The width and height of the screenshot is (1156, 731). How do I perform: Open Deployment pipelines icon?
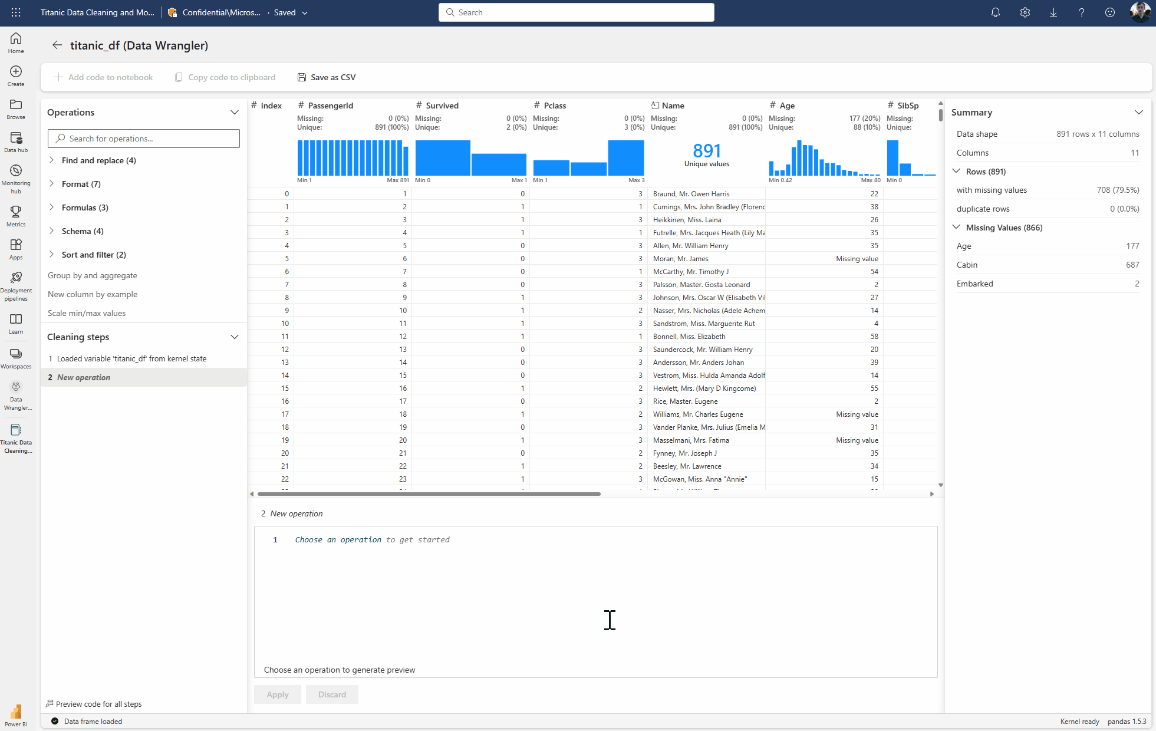[x=16, y=285]
